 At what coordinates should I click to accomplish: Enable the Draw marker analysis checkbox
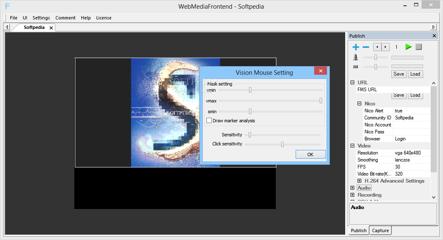(x=209, y=121)
